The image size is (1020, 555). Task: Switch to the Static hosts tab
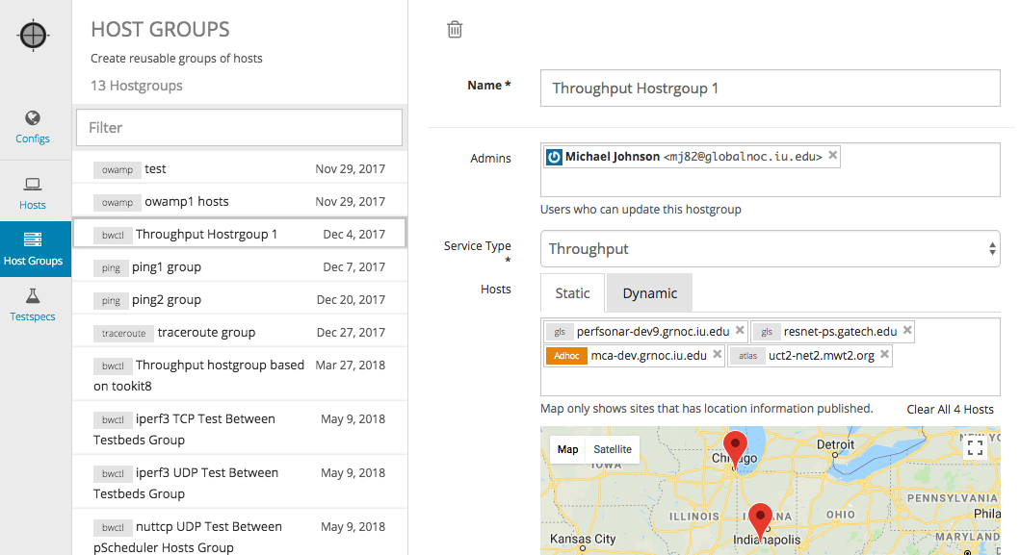tap(572, 293)
